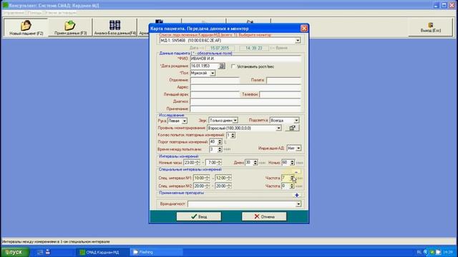
Task: Expand the Врач-диагност dropdown
Action: pyautogui.click(x=298, y=204)
